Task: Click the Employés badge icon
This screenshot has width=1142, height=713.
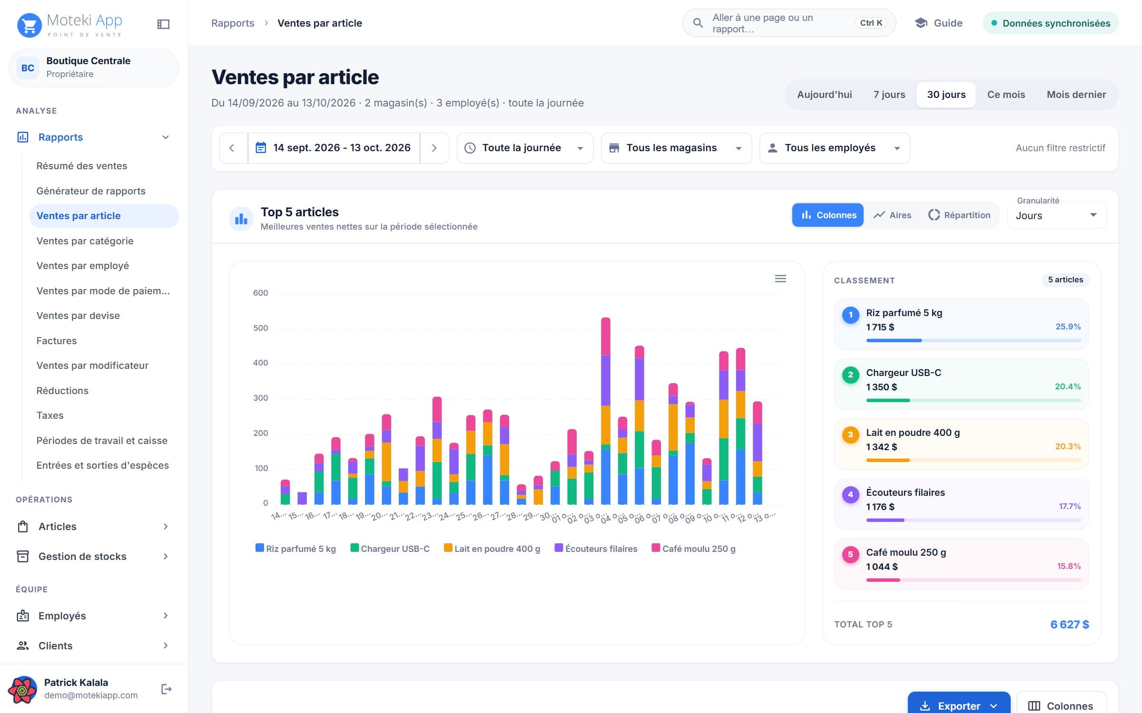Action: click(x=23, y=616)
